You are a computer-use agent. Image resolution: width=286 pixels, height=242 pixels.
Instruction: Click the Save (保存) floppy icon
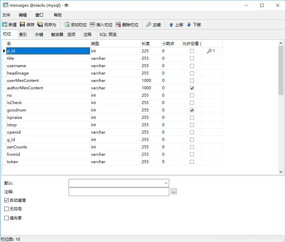point(22,24)
